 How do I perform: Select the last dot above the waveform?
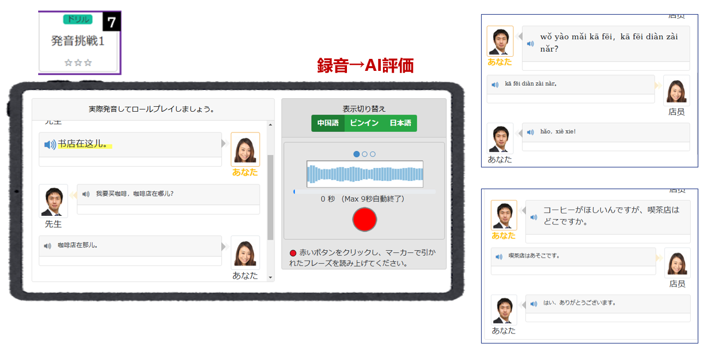coord(373,154)
